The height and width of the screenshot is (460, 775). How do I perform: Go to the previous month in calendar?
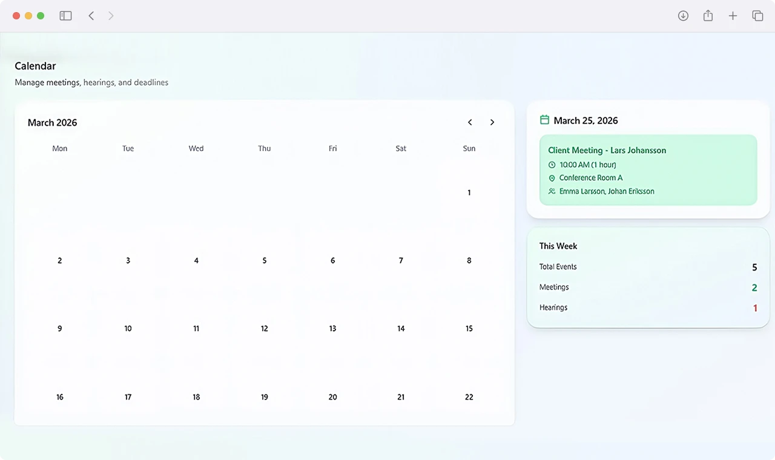(470, 122)
